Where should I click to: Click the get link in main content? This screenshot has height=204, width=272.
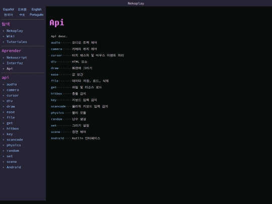pos(53,87)
